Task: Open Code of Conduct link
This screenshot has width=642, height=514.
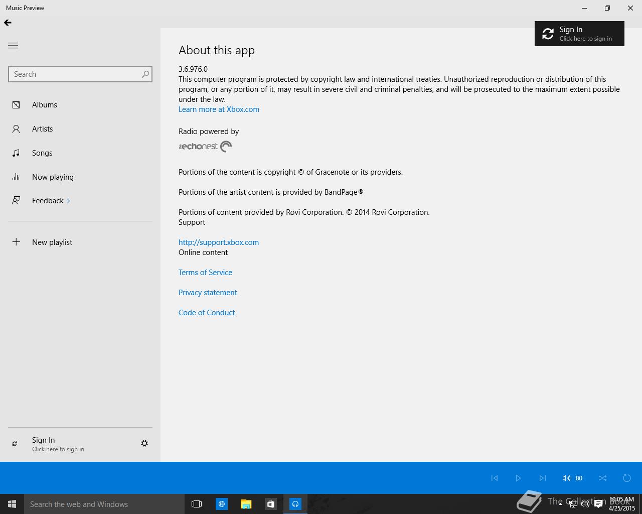Action: [207, 313]
